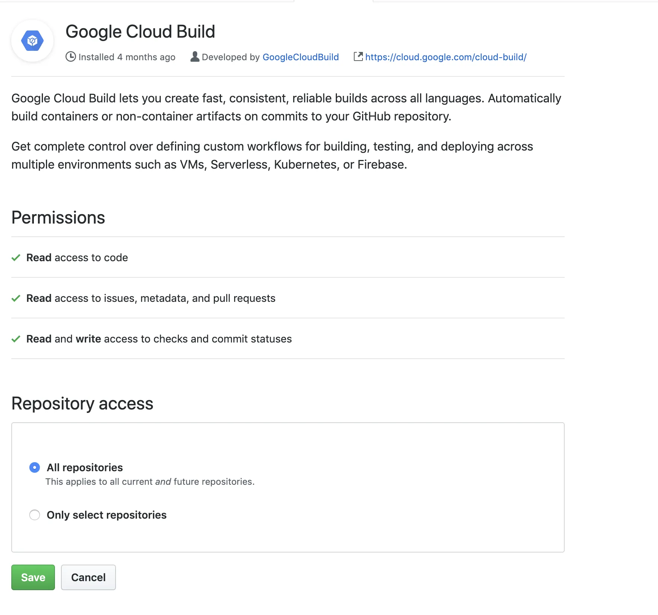
Task: Choose the Only select repositories radio button
Action: pyautogui.click(x=35, y=515)
